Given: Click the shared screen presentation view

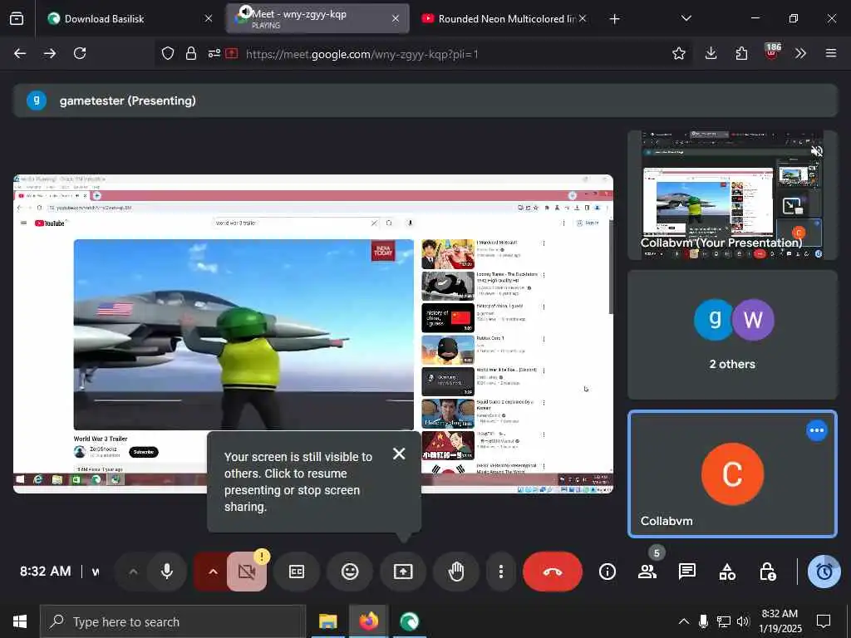Looking at the screenshot, I should point(313,334).
